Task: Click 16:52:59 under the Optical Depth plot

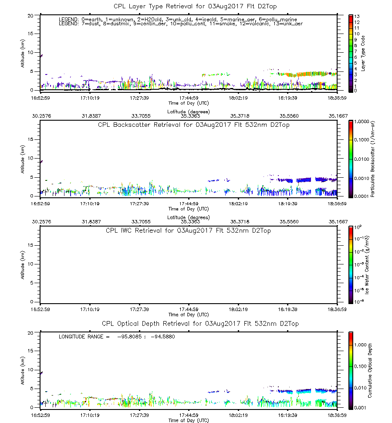Action: (41, 415)
